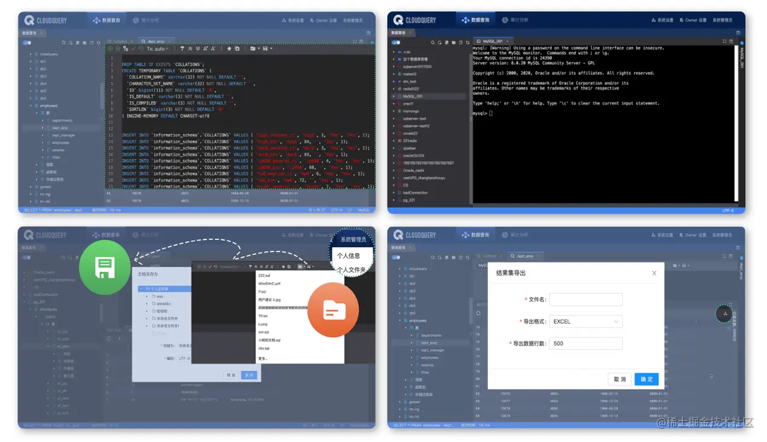This screenshot has height=442, width=767.
Task: Select salaries table in export window tree
Action: click(x=428, y=365)
